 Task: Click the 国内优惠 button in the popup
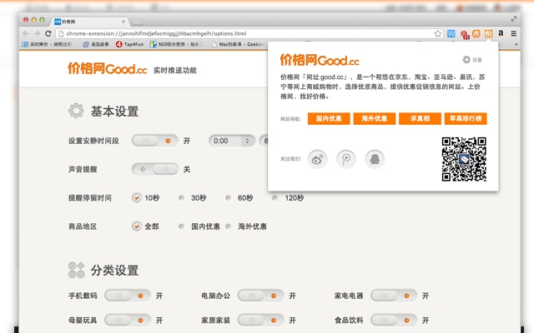click(329, 118)
